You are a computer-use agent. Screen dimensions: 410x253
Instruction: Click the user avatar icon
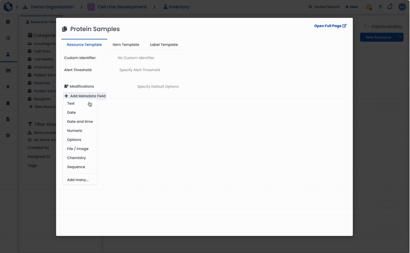tap(401, 7)
